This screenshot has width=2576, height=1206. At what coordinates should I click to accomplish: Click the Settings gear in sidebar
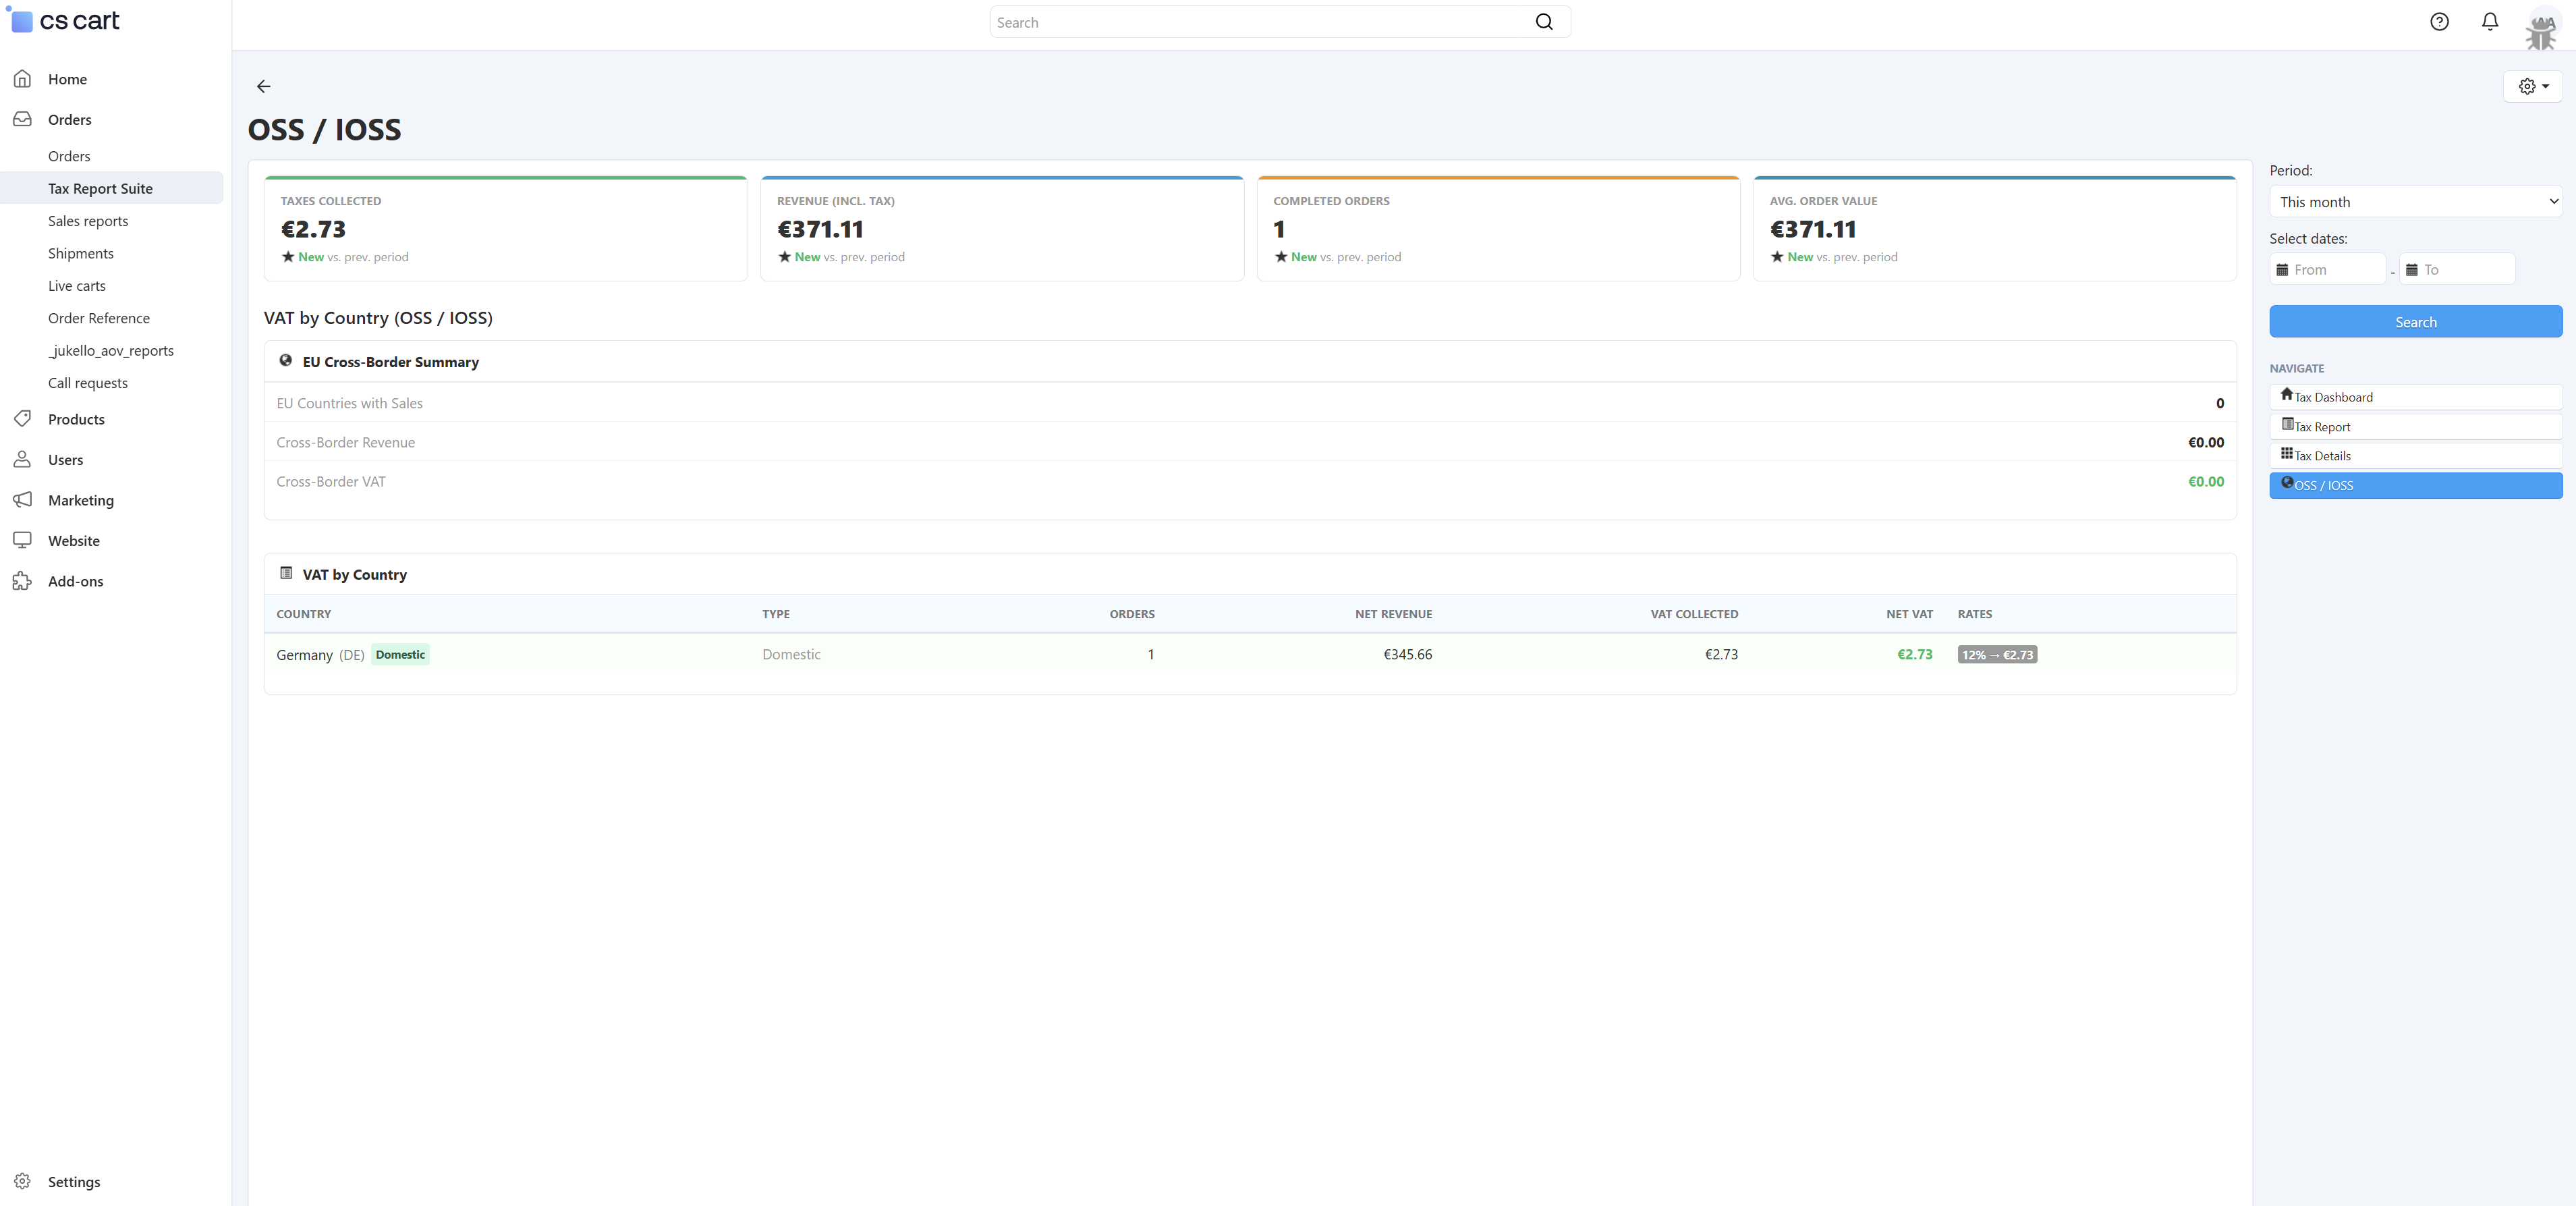click(x=22, y=1181)
